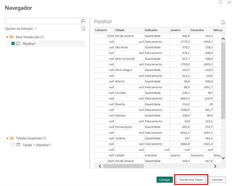Click the Base Vendas.xlsx folder icon
The width and height of the screenshot is (232, 186).
12,37
